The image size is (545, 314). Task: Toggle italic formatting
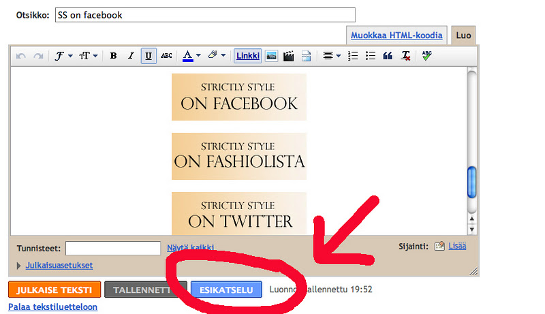tap(131, 56)
